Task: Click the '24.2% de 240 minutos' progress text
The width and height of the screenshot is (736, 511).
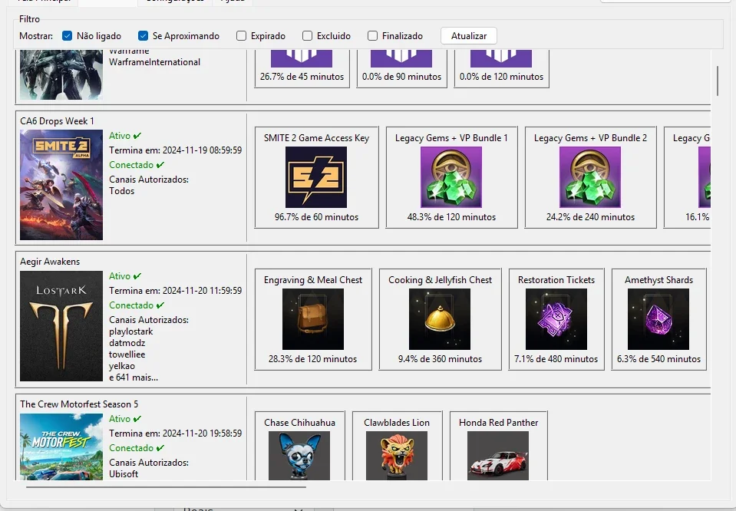Action: [590, 217]
